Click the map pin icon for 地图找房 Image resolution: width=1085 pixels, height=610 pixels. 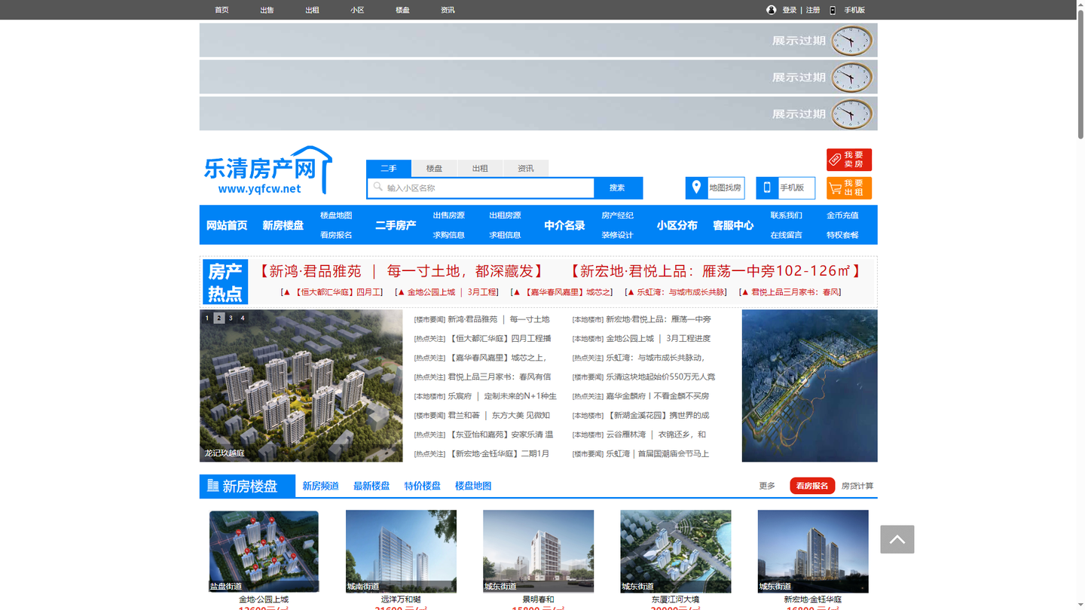point(696,188)
